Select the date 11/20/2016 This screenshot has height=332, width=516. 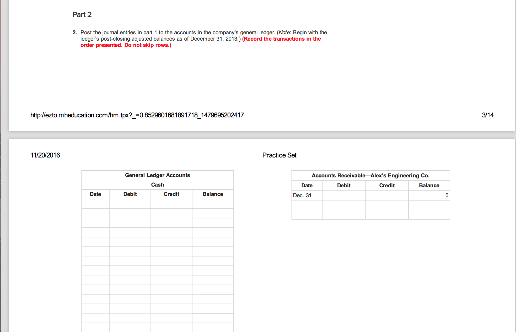pyautogui.click(x=45, y=155)
